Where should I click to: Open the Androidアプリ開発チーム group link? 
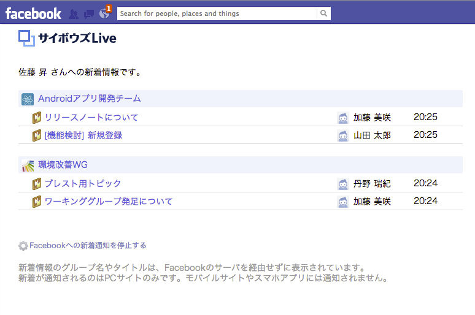(90, 99)
